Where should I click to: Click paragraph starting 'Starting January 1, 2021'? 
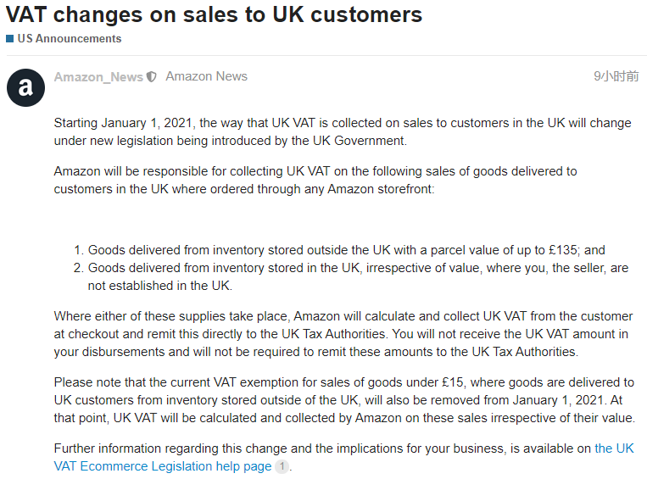point(343,131)
